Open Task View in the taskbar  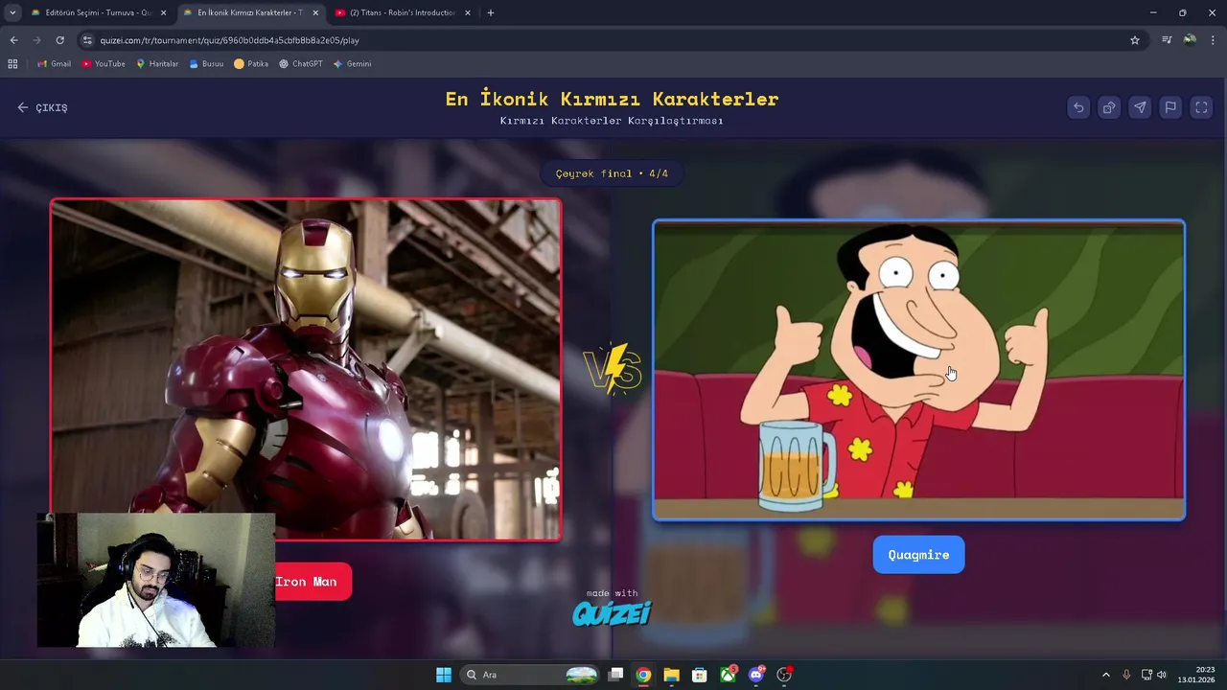coord(616,675)
